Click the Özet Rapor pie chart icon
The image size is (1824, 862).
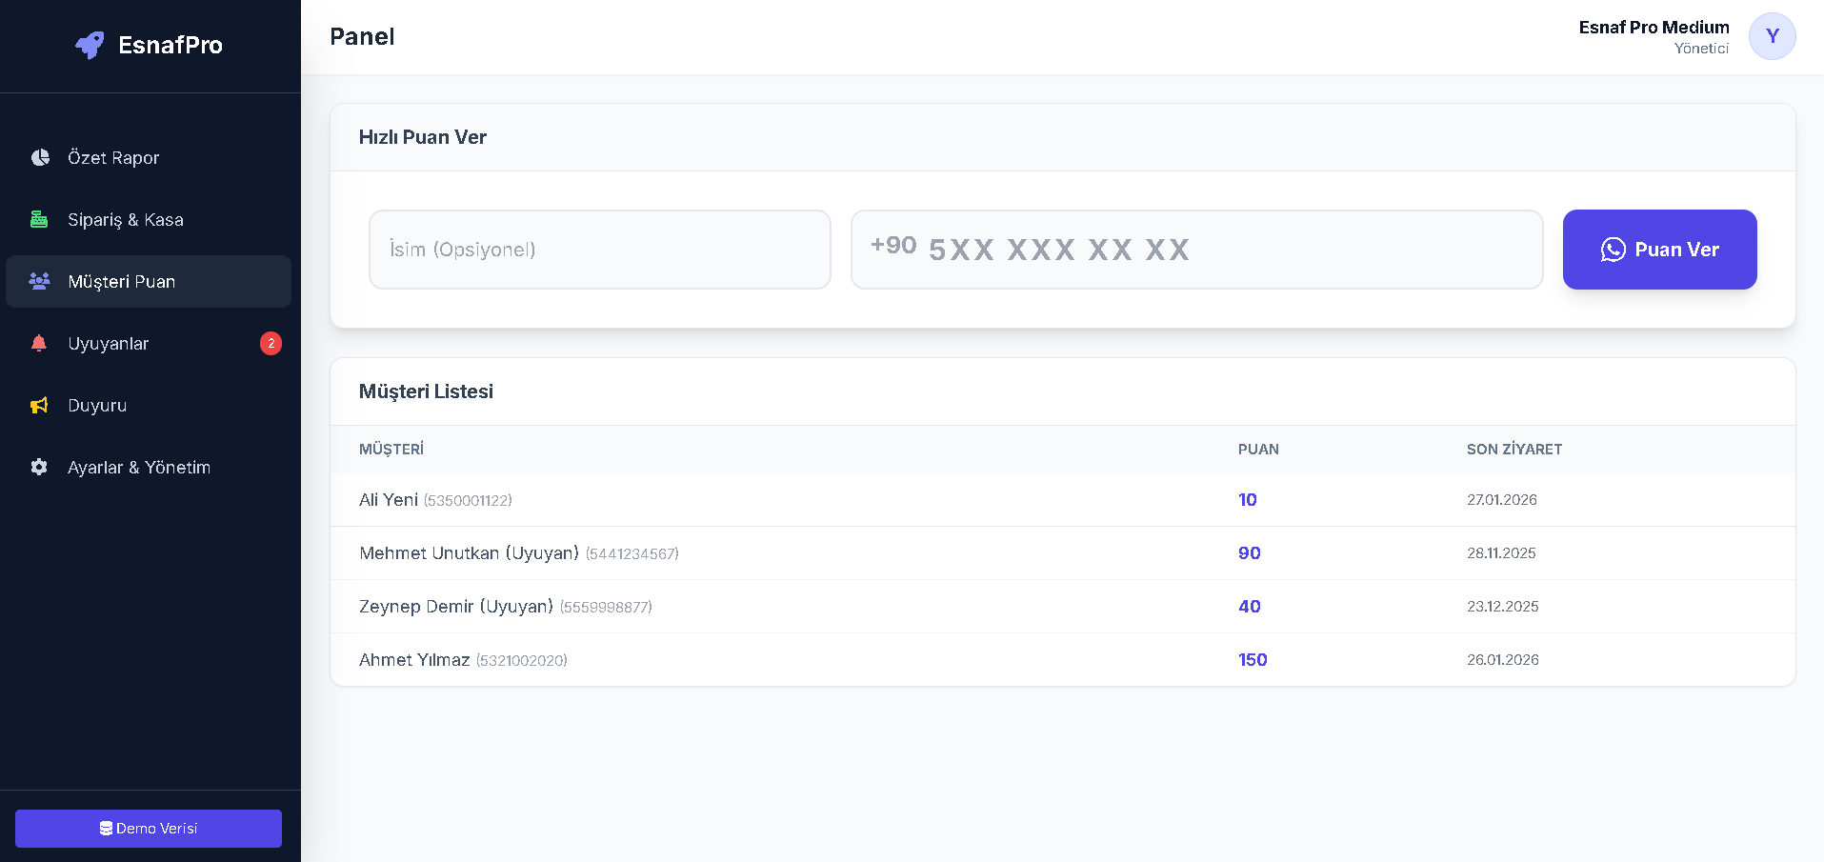(x=39, y=158)
